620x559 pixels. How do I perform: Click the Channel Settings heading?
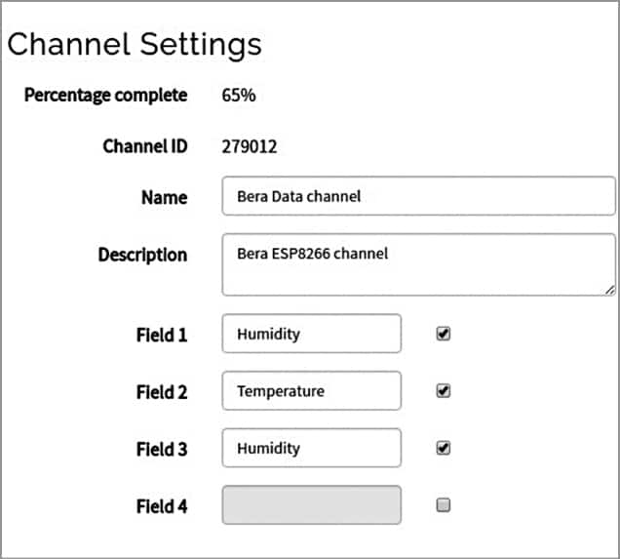[x=135, y=45]
